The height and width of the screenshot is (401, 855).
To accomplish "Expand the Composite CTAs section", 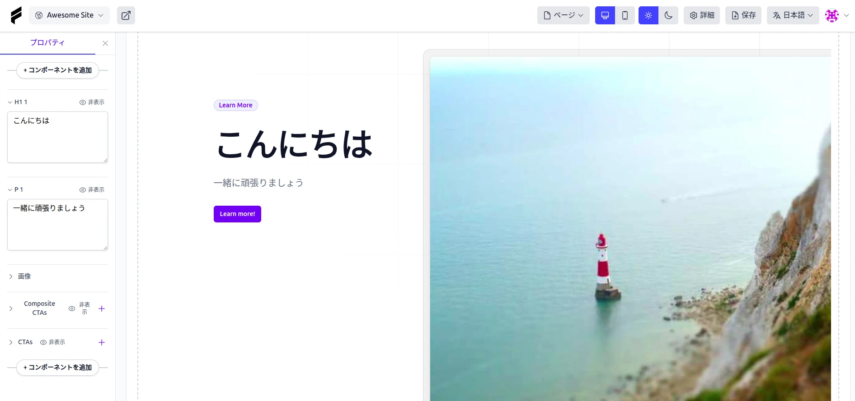I will click(x=11, y=309).
